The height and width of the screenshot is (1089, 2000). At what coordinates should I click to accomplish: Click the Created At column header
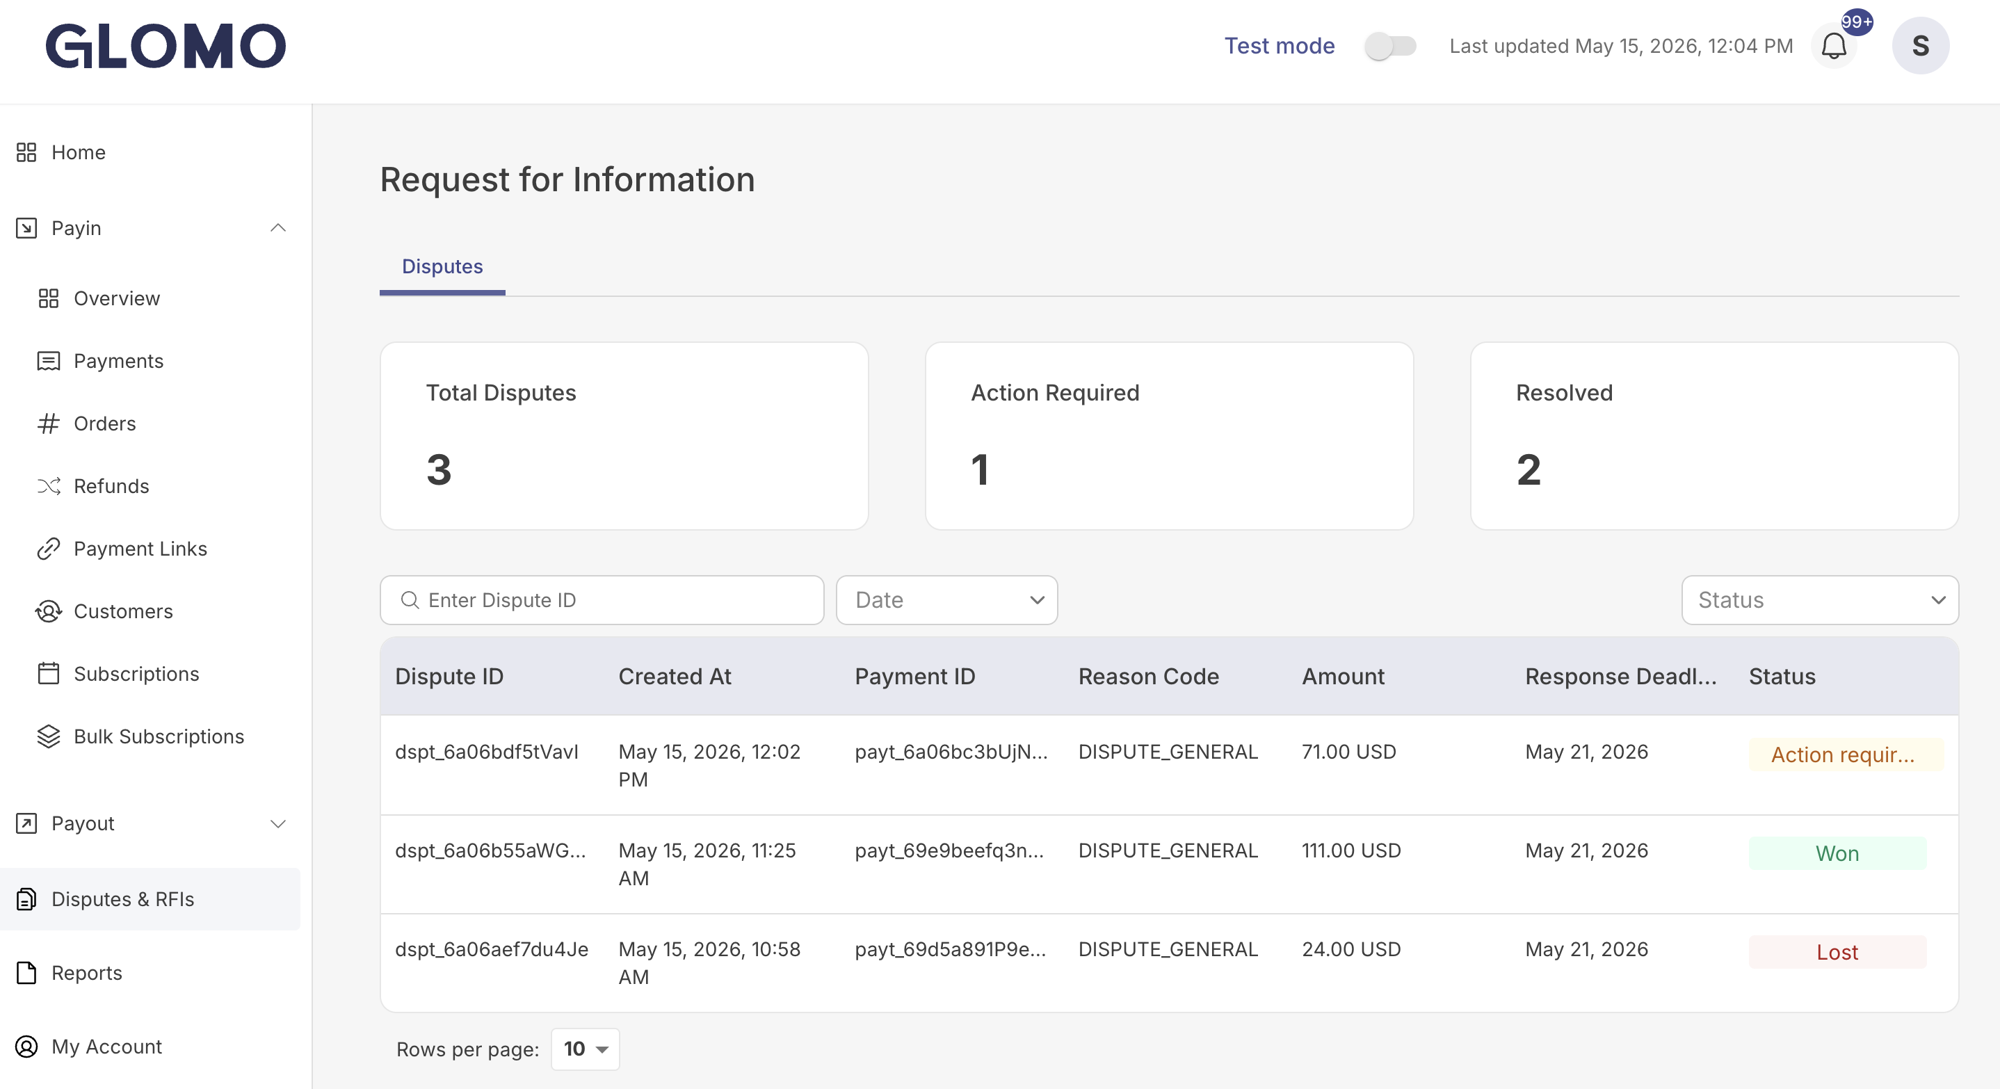pos(675,677)
